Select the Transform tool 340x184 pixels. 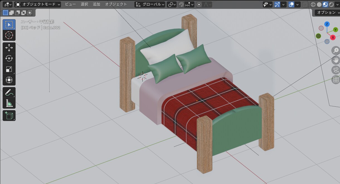coord(9,80)
